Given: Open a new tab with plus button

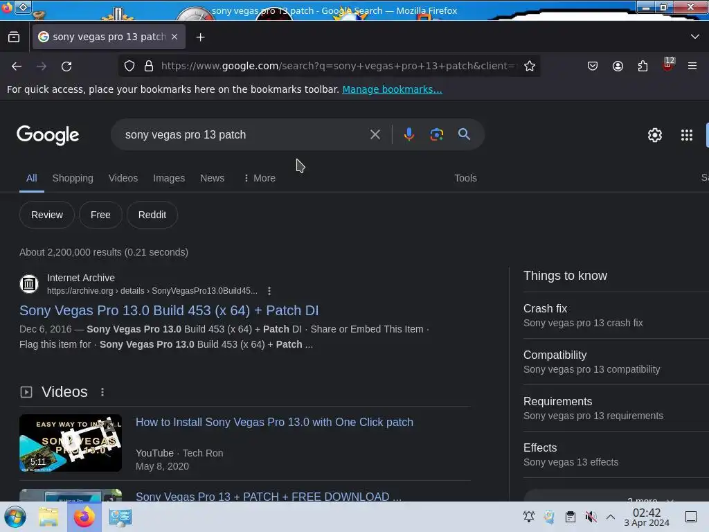Looking at the screenshot, I should [x=200, y=37].
